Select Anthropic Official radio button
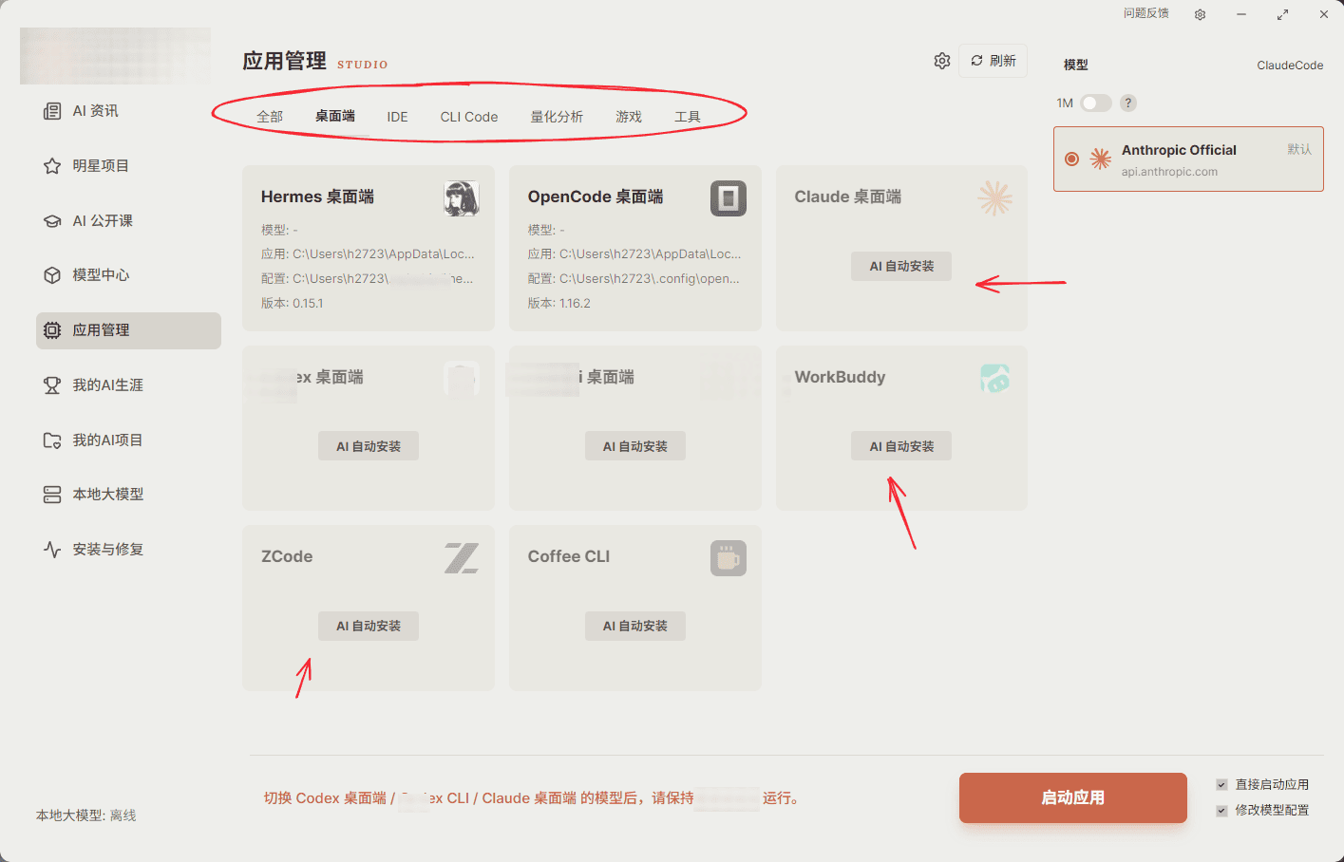The height and width of the screenshot is (862, 1344). 1071,159
